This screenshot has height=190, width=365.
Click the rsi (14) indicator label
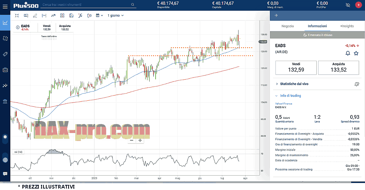(x=18, y=152)
